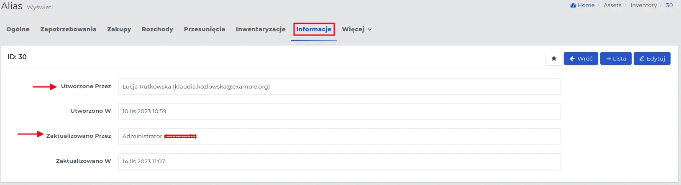Screen dimensions: 681x185
Task: Open the Inventory breadcrumb link
Action: [x=643, y=5]
